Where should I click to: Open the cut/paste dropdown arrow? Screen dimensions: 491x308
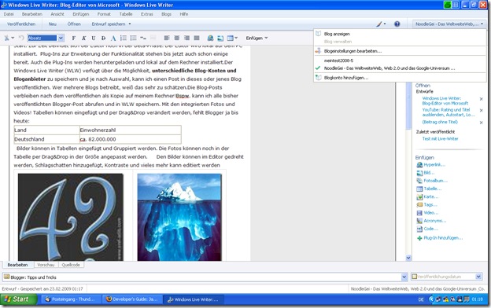coord(13,38)
